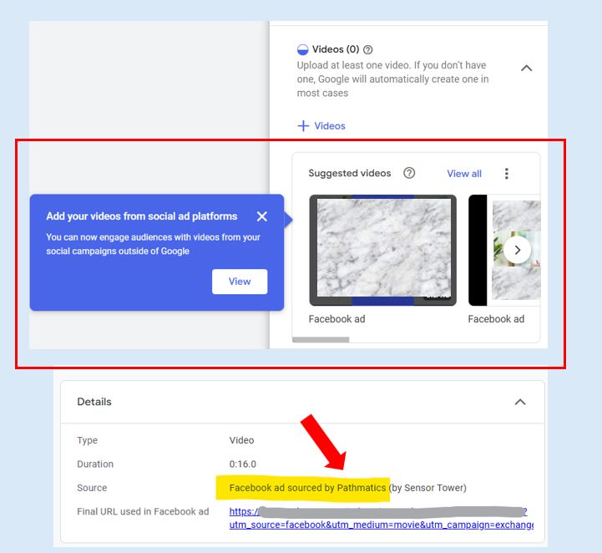Close the social ad platforms tooltip
This screenshot has height=553, width=602.
262,216
